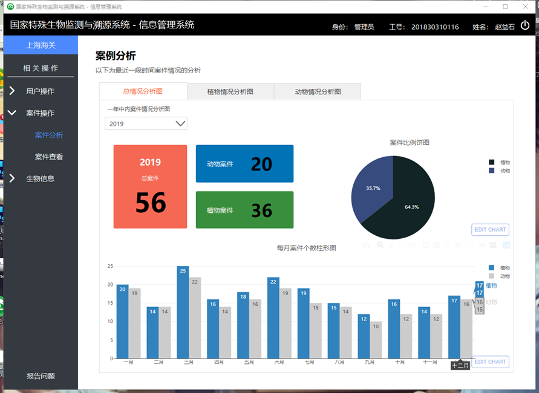Pick the Lasso Select tool in chart toolbar
This screenshot has width=539, height=393.
click(x=411, y=245)
